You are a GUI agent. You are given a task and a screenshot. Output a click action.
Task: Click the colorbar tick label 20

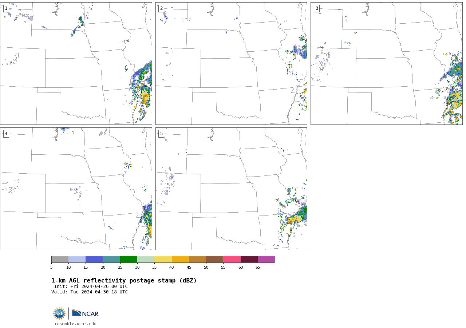[103, 268]
